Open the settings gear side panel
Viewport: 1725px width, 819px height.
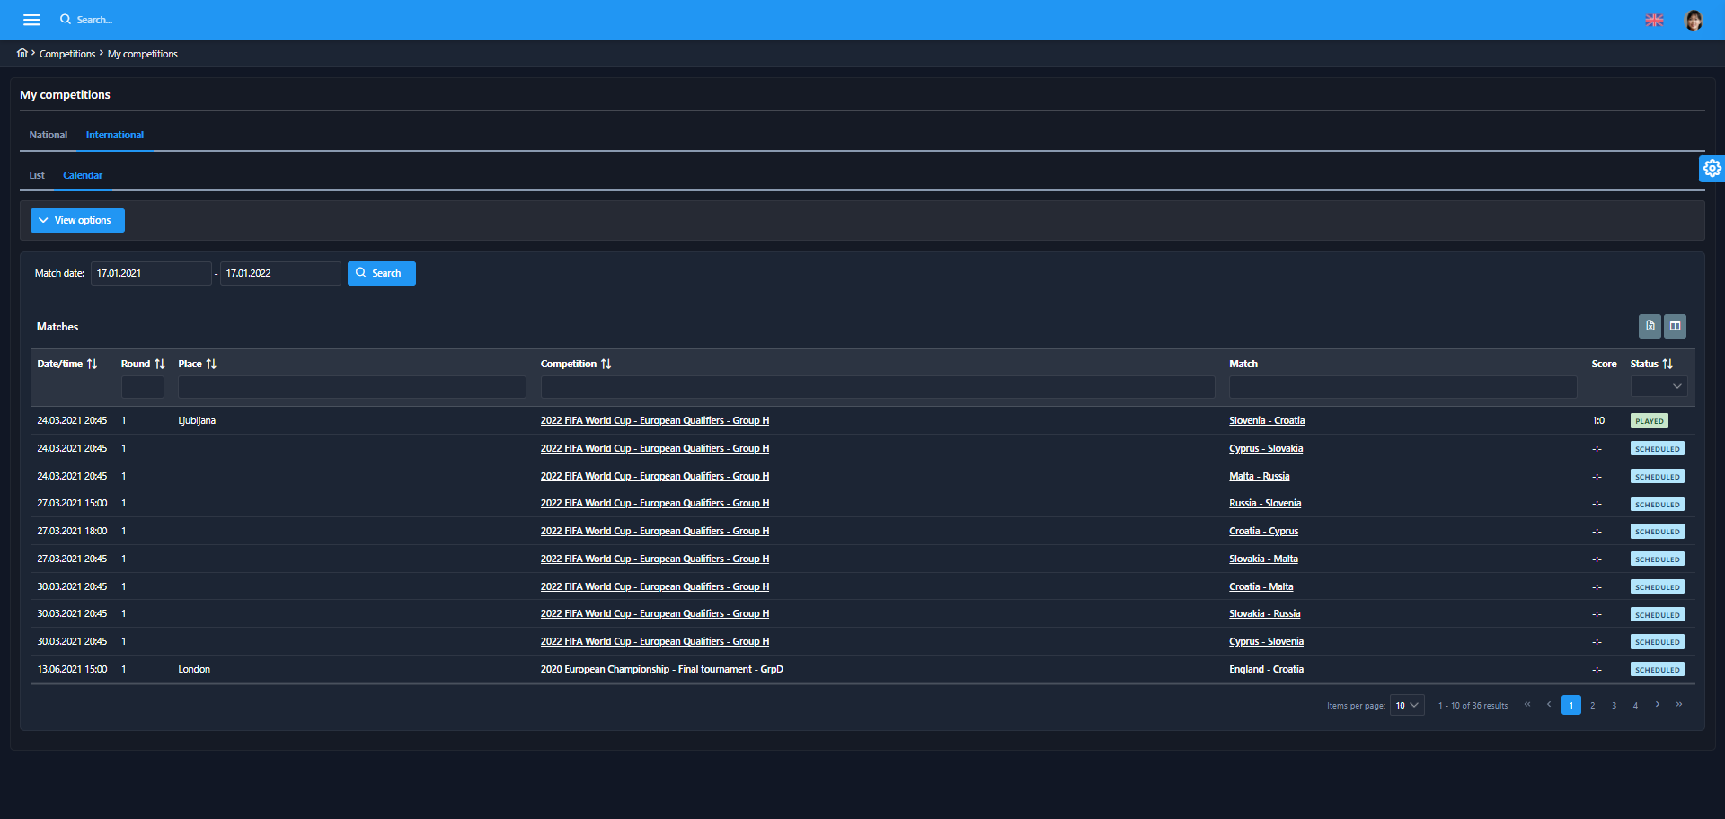pyautogui.click(x=1712, y=168)
